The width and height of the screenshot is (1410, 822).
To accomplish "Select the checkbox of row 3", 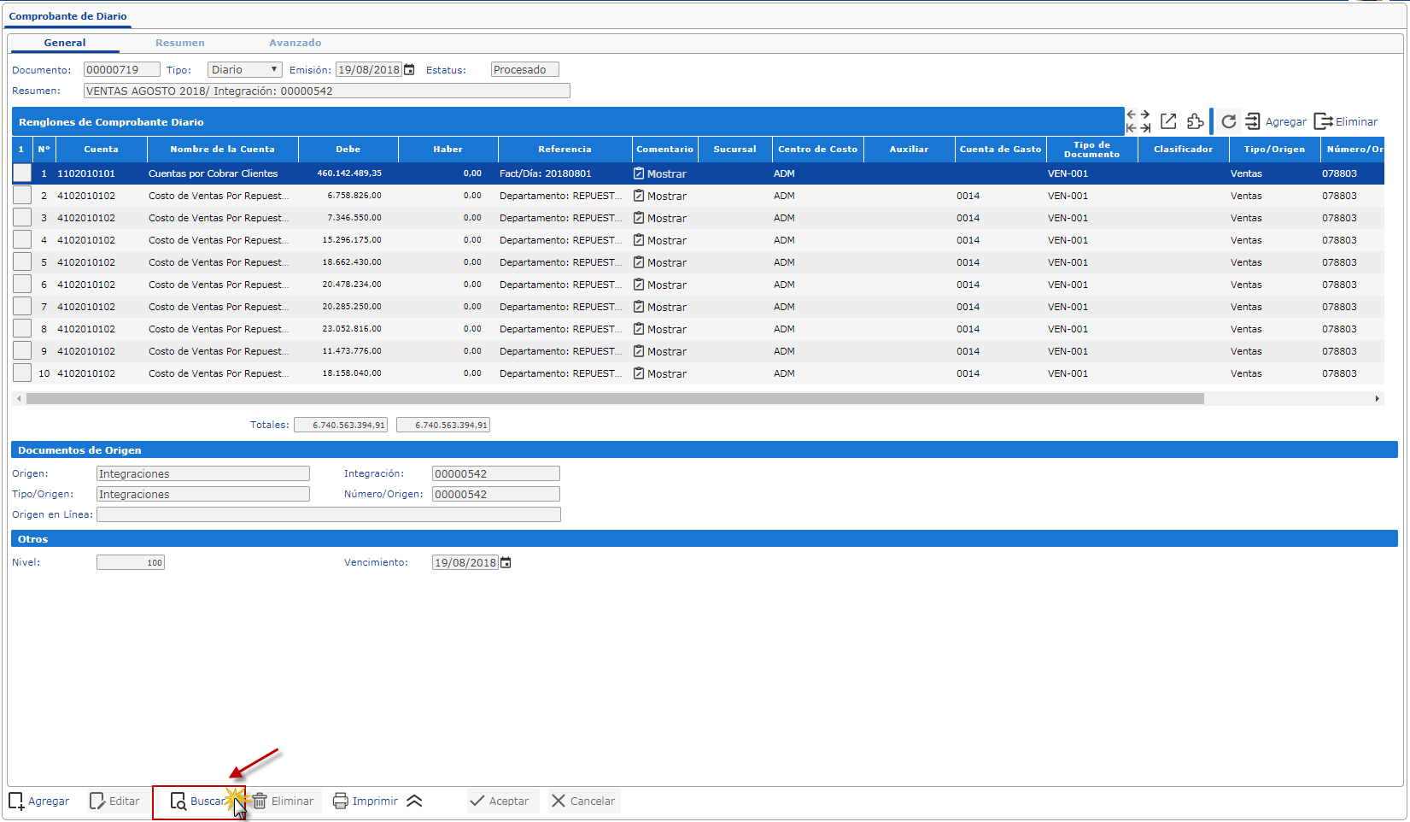I will coord(22,217).
